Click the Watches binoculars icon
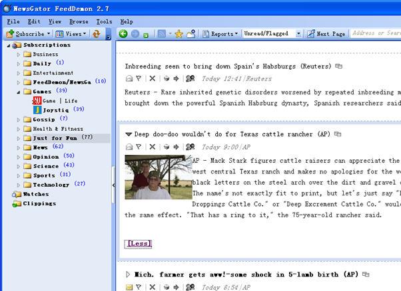The image size is (401, 291). pos(17,194)
